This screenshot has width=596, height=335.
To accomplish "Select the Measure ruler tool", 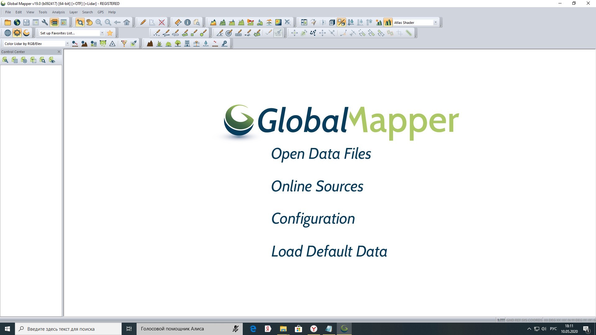I will coord(178,22).
